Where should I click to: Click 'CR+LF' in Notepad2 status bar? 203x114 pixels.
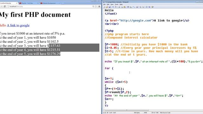point(153,113)
